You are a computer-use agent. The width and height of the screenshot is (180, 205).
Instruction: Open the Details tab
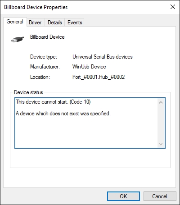[55, 23]
